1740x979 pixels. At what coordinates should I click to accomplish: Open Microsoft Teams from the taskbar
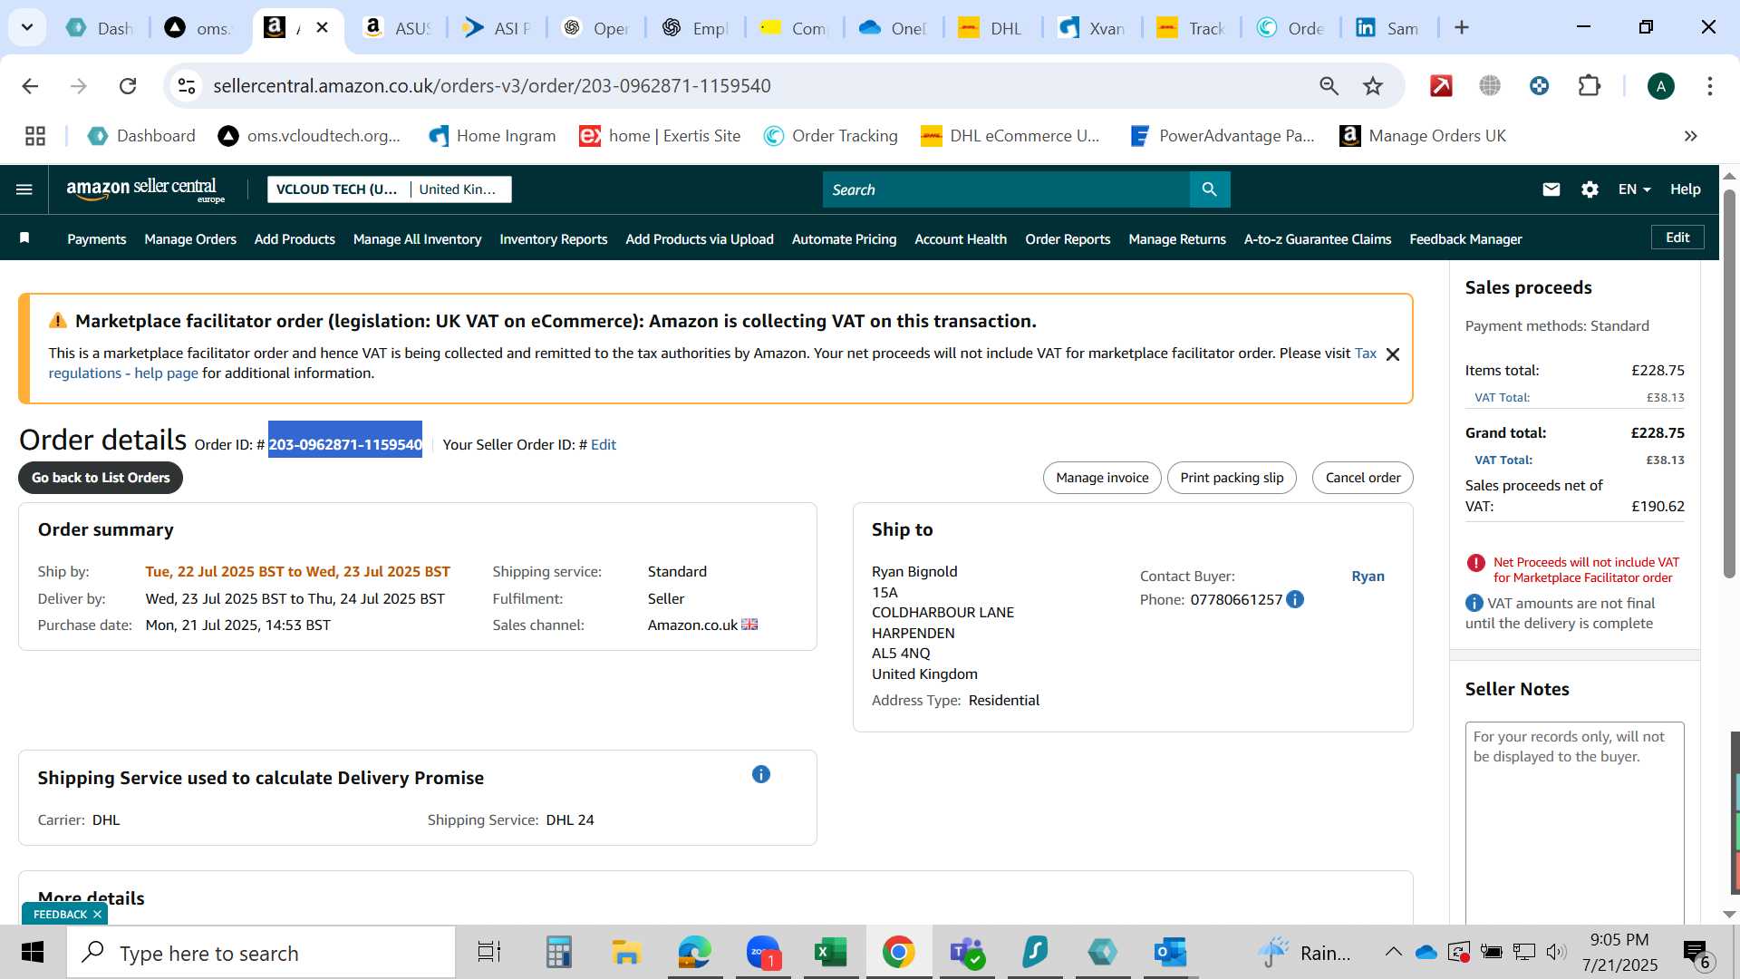coord(966,953)
